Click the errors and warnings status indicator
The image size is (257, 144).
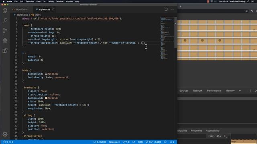tap(8, 142)
